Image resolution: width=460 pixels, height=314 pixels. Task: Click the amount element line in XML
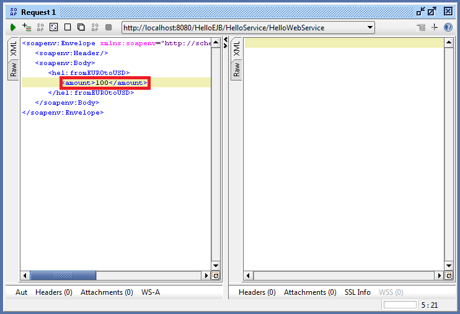pyautogui.click(x=105, y=83)
